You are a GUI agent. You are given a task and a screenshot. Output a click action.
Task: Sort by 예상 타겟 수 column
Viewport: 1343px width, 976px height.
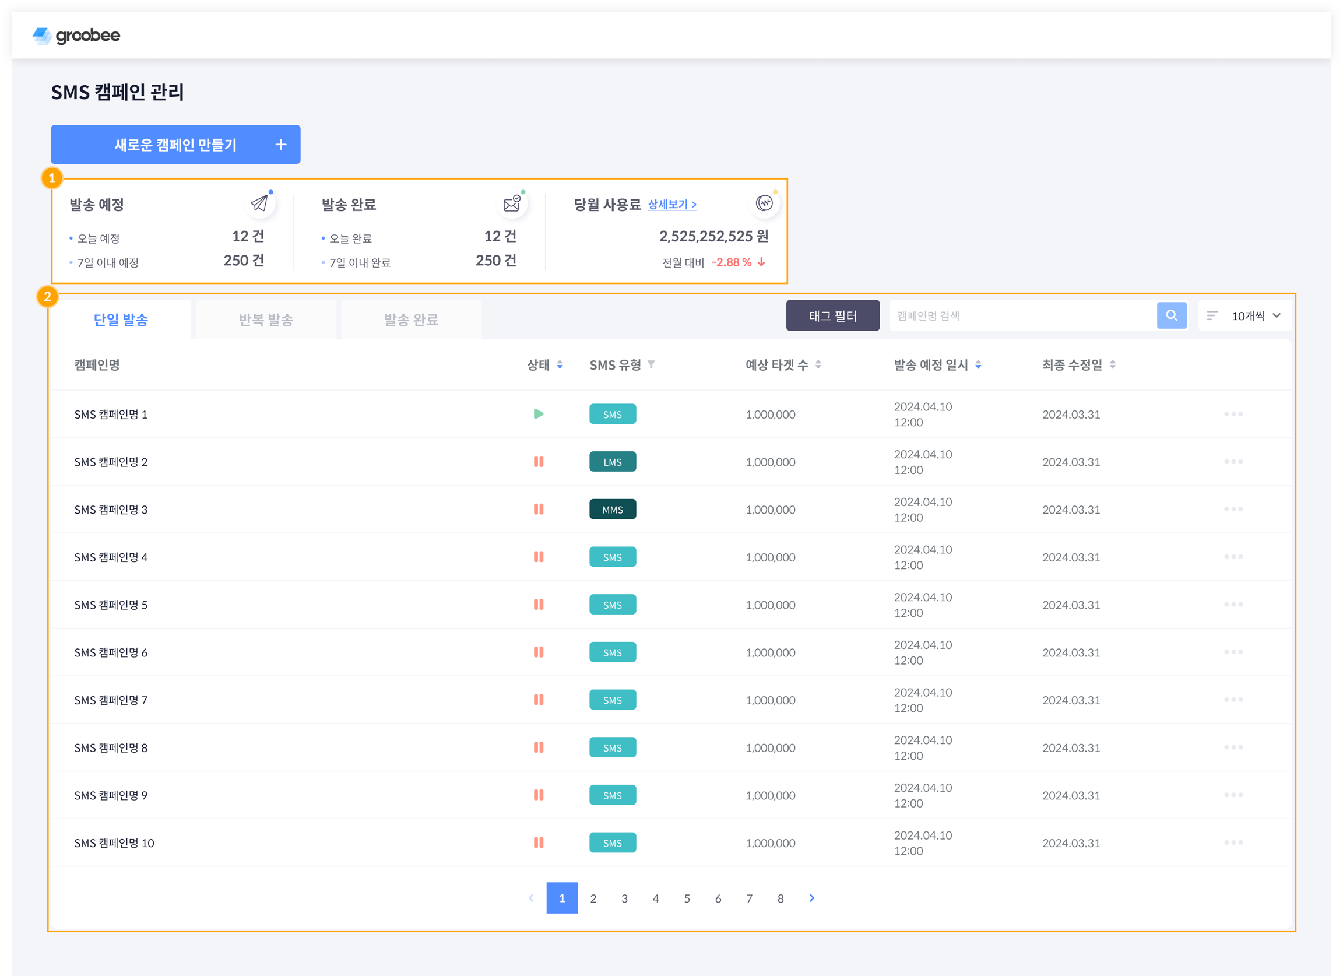818,365
